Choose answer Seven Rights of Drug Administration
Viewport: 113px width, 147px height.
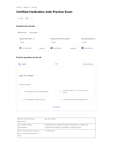click(x=38, y=92)
